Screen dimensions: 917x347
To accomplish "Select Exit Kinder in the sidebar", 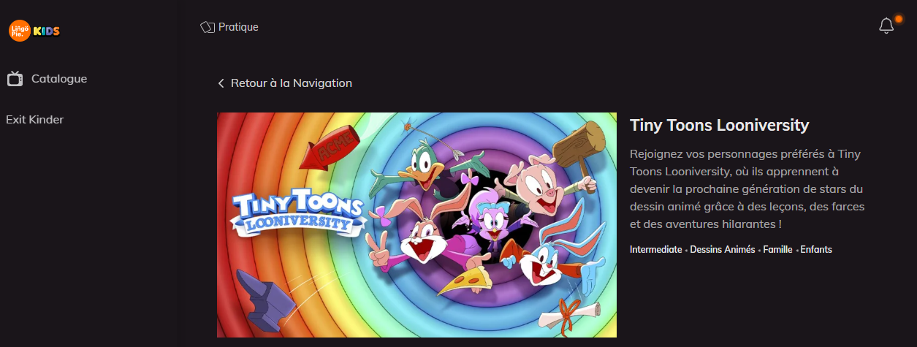I will [34, 119].
